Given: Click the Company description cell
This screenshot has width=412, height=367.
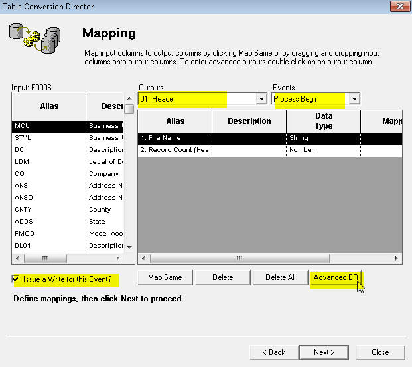Looking at the screenshot, I should click(105, 174).
